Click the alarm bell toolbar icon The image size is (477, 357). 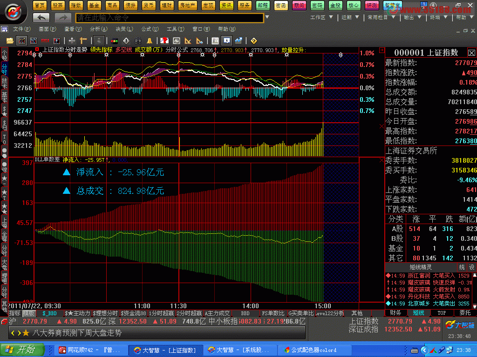coord(150,41)
